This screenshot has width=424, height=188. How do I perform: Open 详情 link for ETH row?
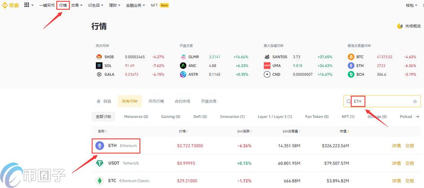[396, 146]
